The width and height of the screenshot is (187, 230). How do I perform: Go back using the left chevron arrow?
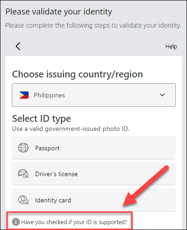(18, 46)
